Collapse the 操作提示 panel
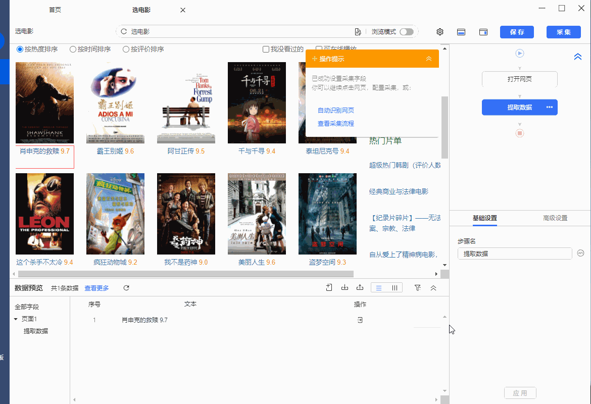This screenshot has height=404, width=591. (429, 59)
